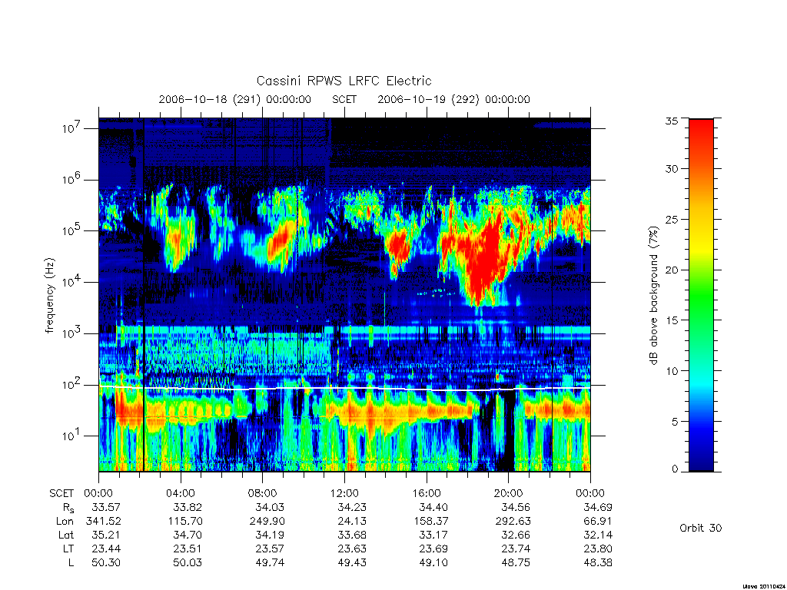Click the Lon value 292.63
Viewport: 787px width, 590px height.
[513, 522]
